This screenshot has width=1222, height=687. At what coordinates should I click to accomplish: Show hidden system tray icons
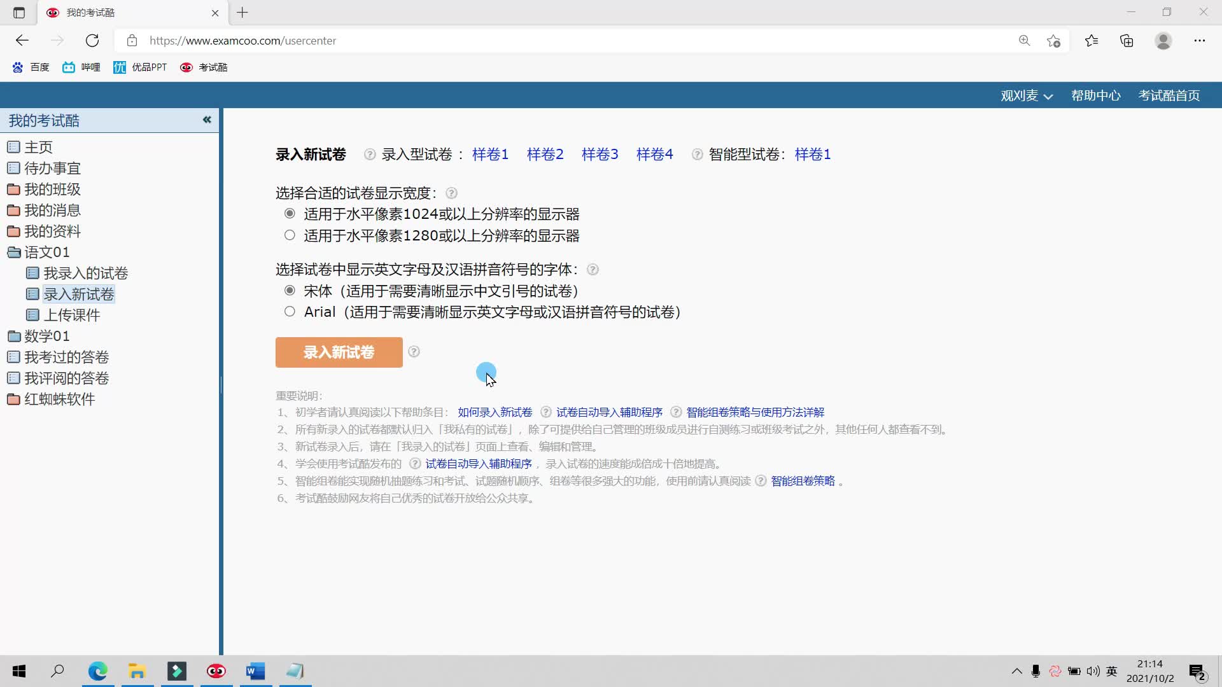click(x=1016, y=671)
